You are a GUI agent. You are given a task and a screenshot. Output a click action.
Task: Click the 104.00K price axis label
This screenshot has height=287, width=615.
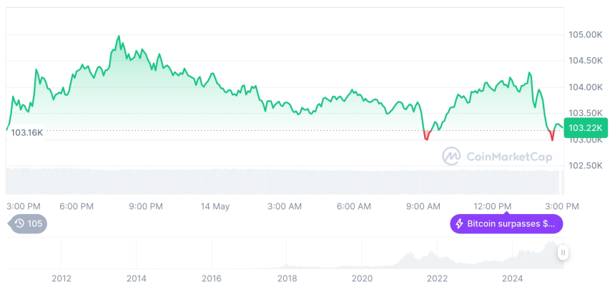(x=586, y=87)
